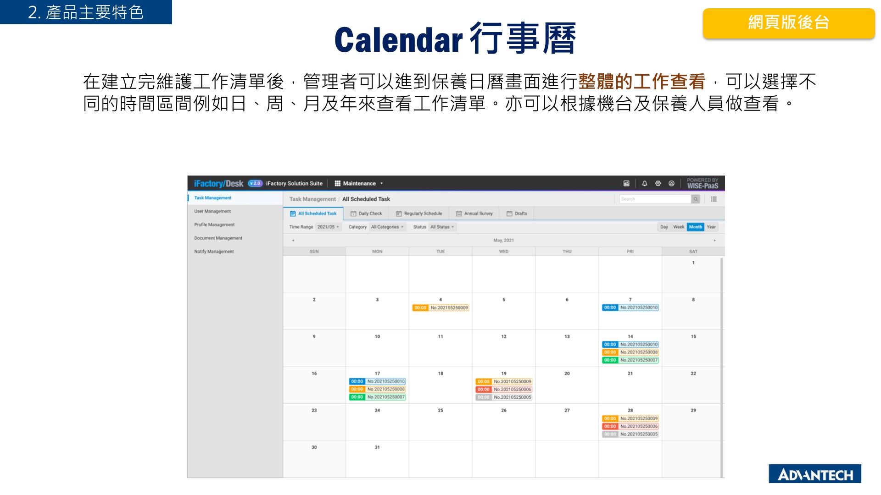Open red task No.202105250006 on May 19
This screenshot has width=881, height=495.
click(x=504, y=389)
